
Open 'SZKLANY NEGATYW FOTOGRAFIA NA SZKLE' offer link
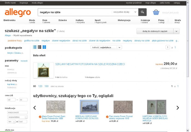(x=90, y=64)
